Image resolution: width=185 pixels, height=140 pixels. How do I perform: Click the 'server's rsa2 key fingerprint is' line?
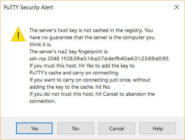[69, 51]
